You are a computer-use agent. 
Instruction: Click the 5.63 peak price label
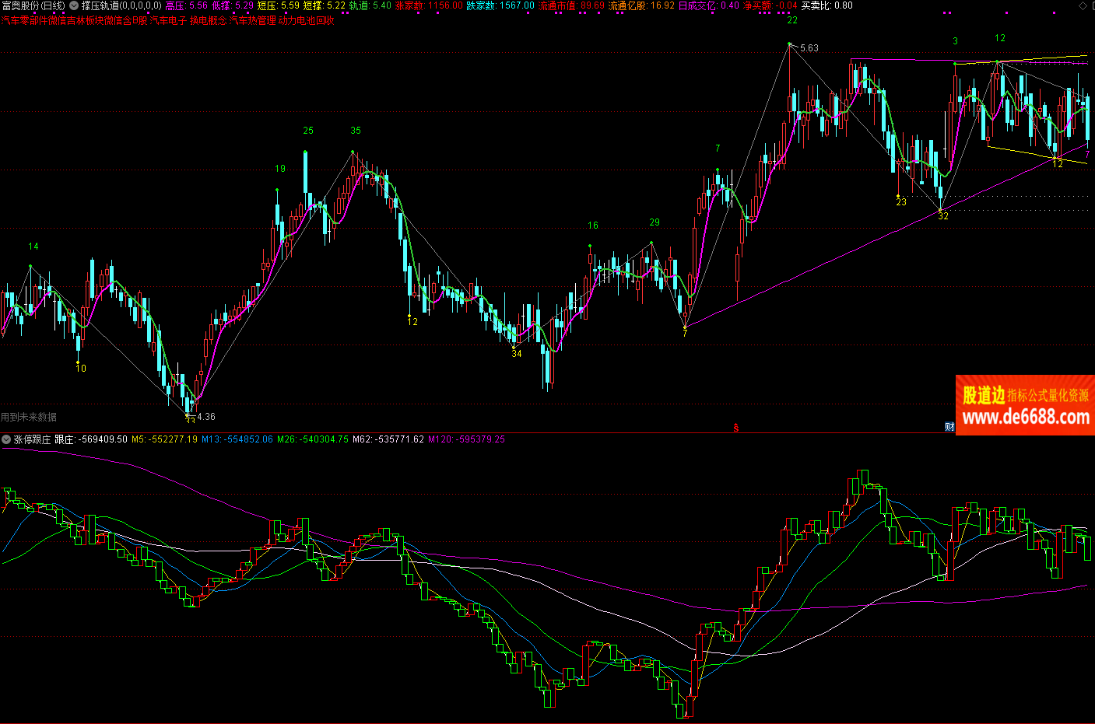click(809, 48)
